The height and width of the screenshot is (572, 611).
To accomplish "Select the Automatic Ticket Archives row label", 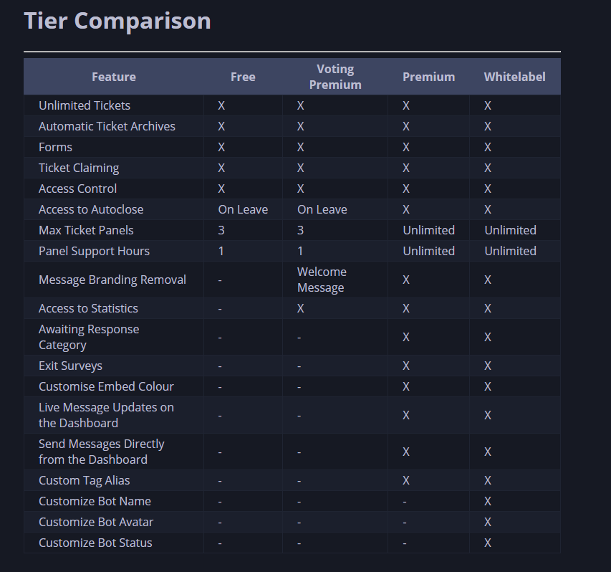I will [x=107, y=126].
